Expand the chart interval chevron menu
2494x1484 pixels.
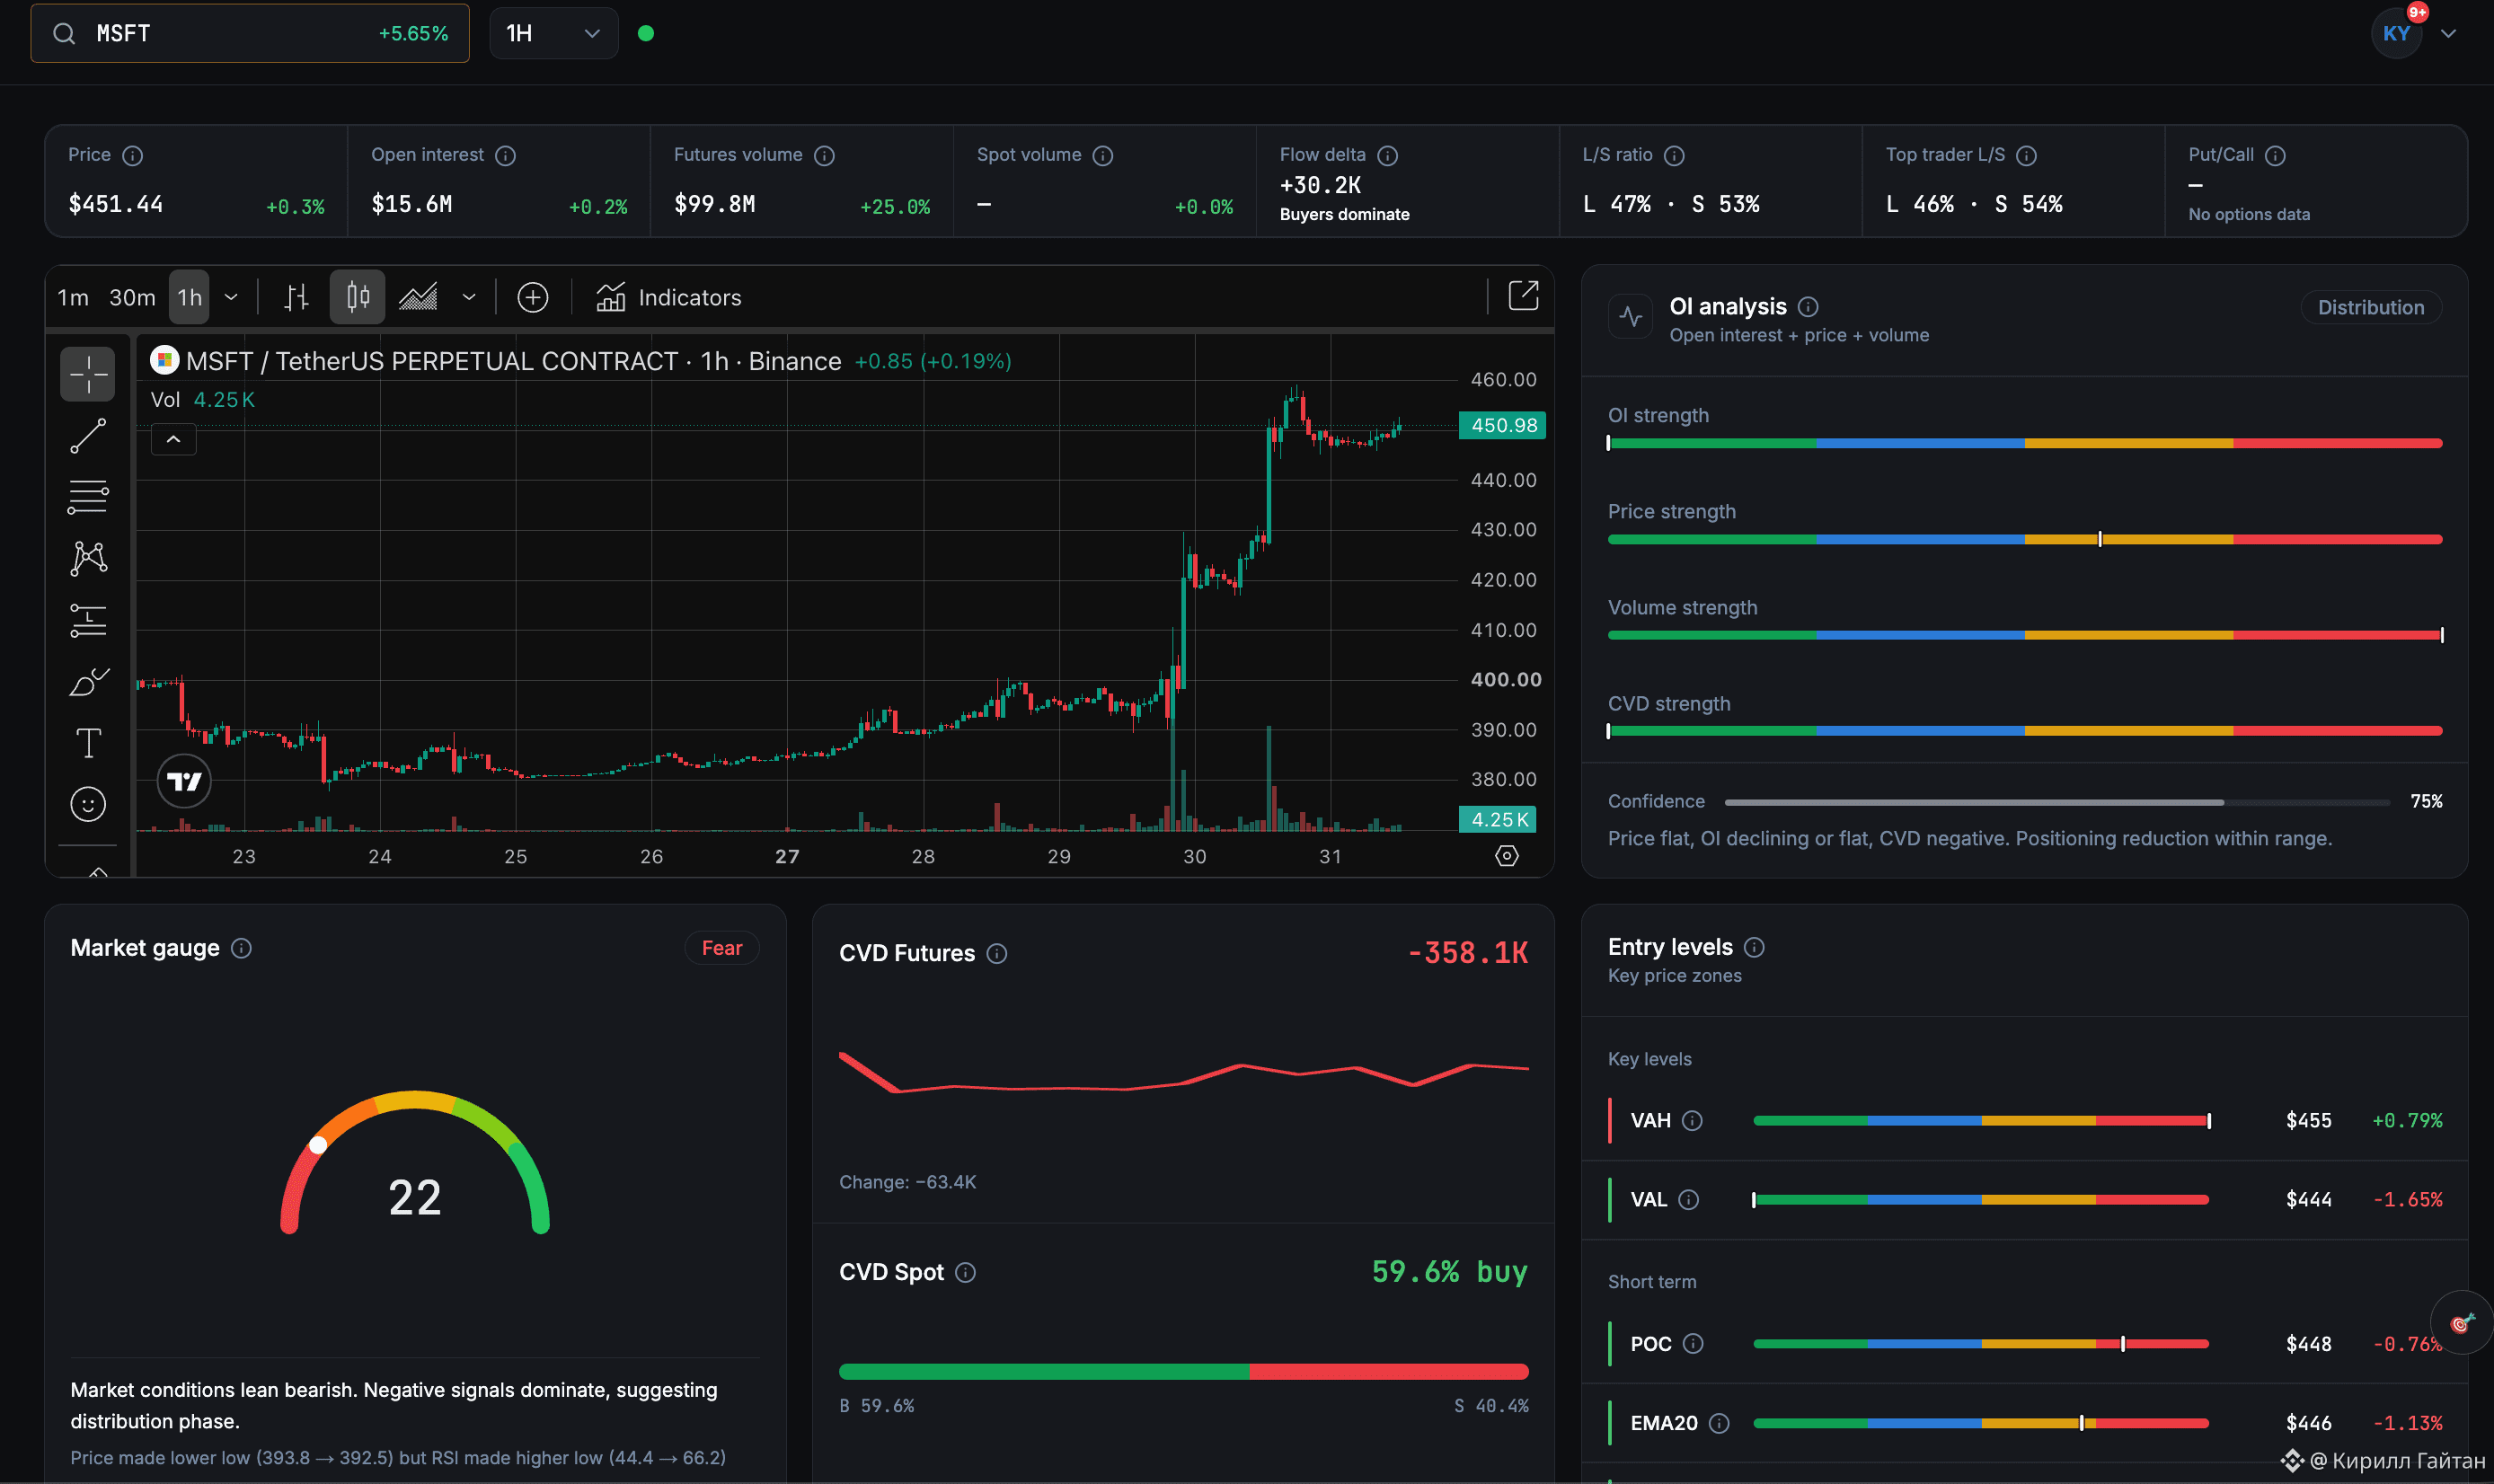[231, 297]
